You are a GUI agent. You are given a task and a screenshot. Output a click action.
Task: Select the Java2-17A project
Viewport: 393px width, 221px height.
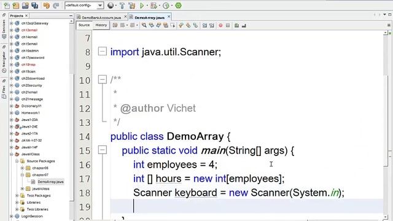pos(29,134)
